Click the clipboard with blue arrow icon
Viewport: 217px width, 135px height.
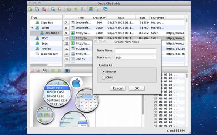53,9
